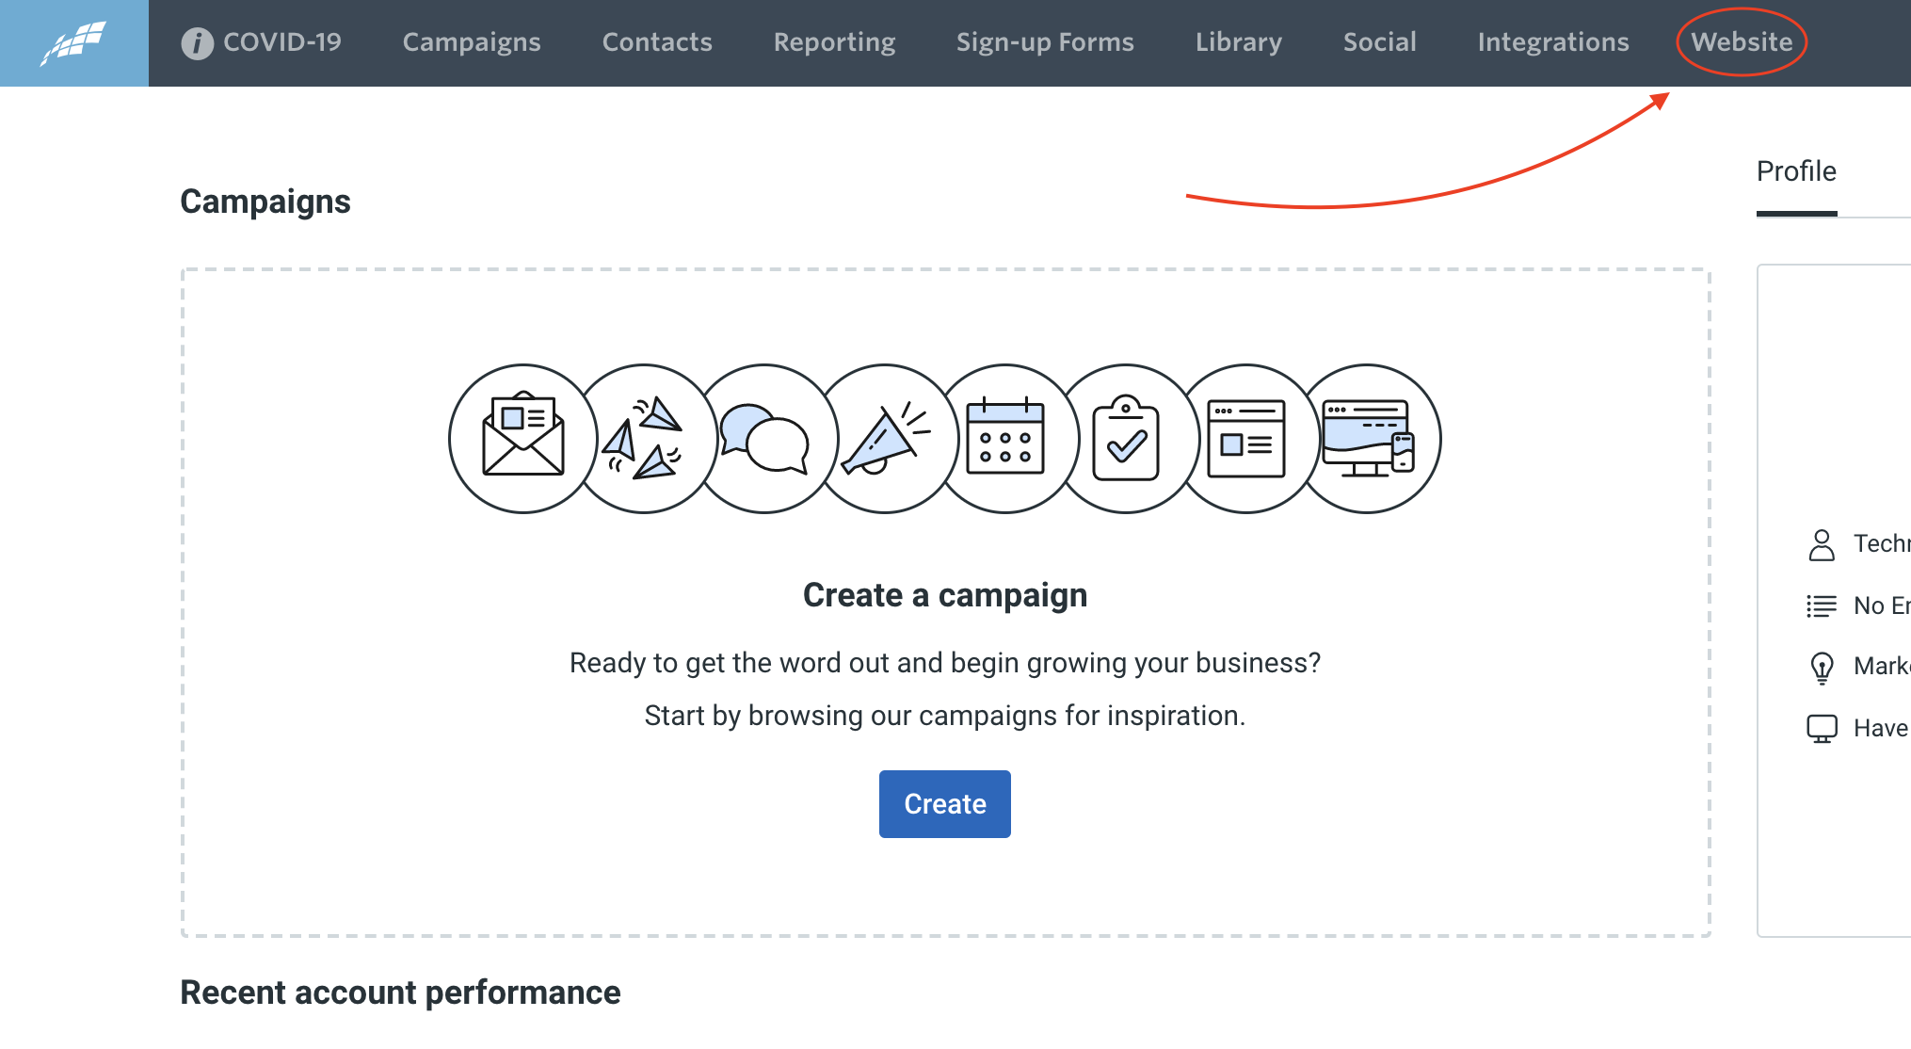This screenshot has width=1911, height=1049.
Task: Switch to the Profile tab
Action: [1796, 172]
